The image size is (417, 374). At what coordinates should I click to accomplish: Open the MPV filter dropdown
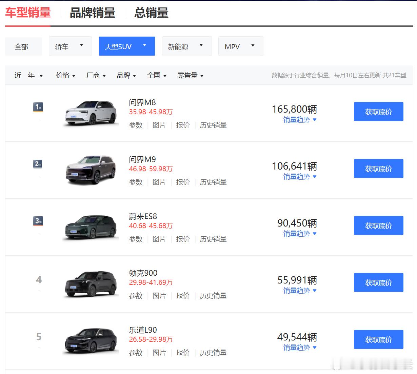(241, 46)
